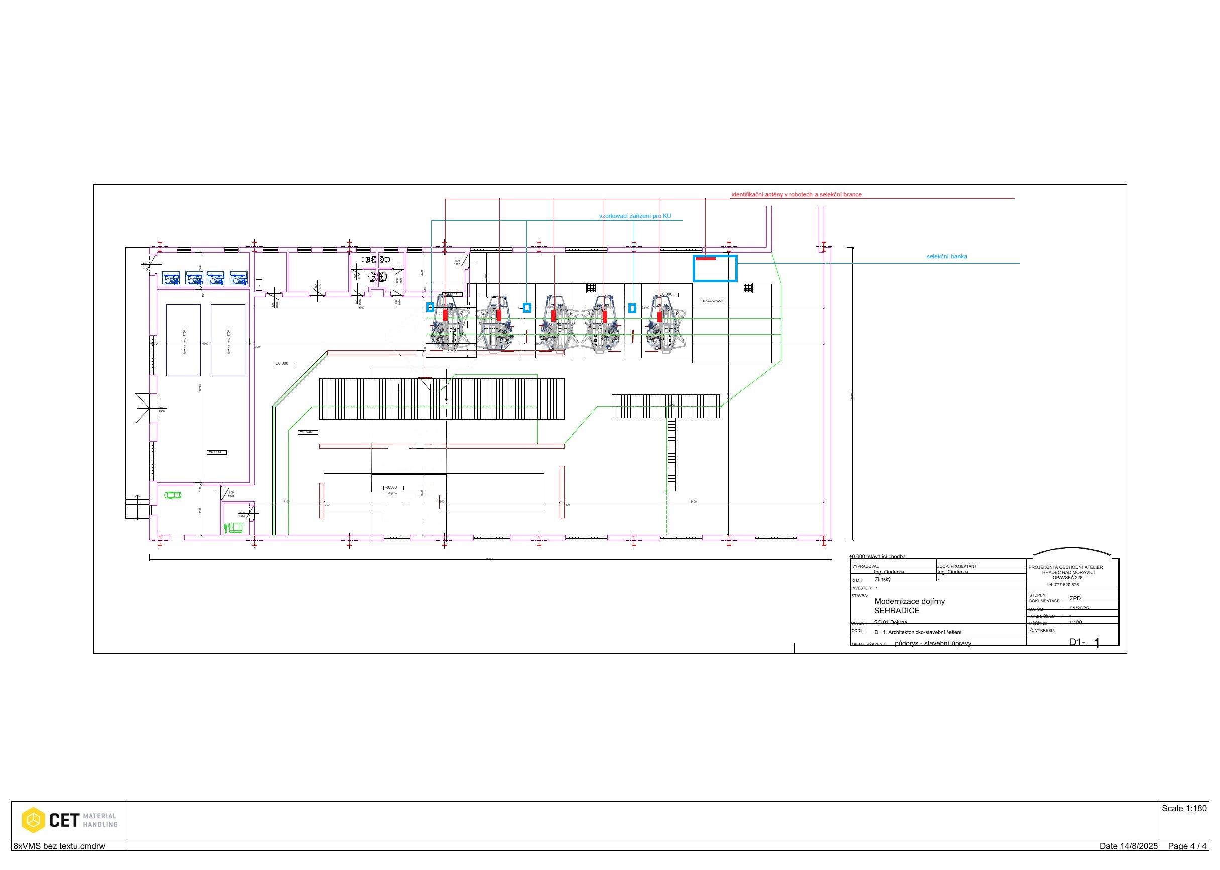The height and width of the screenshot is (870, 1220).
Task: Click the red label identifikační antény v robotech
Action: (x=796, y=195)
